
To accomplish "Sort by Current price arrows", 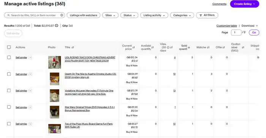I will coord(134,47).
